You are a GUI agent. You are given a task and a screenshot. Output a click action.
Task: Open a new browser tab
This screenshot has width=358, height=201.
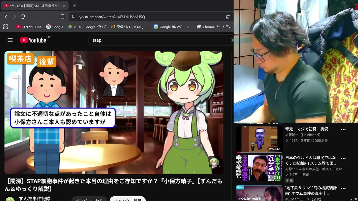[74, 6]
